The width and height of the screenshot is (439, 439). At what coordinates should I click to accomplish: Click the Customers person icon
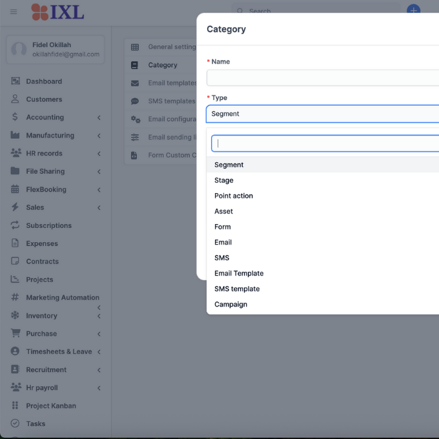[x=15, y=99]
